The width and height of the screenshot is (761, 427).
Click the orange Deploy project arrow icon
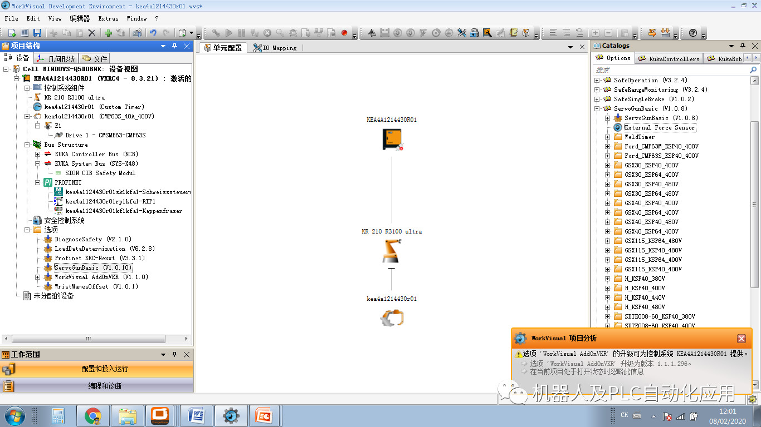(652, 33)
